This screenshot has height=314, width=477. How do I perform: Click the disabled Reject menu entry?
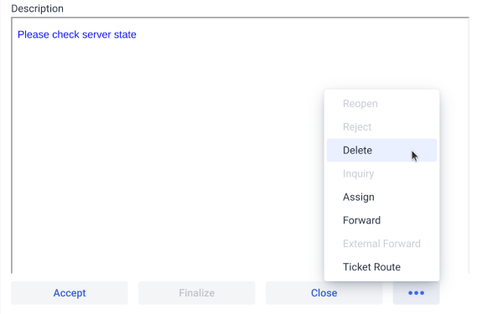coord(381,126)
